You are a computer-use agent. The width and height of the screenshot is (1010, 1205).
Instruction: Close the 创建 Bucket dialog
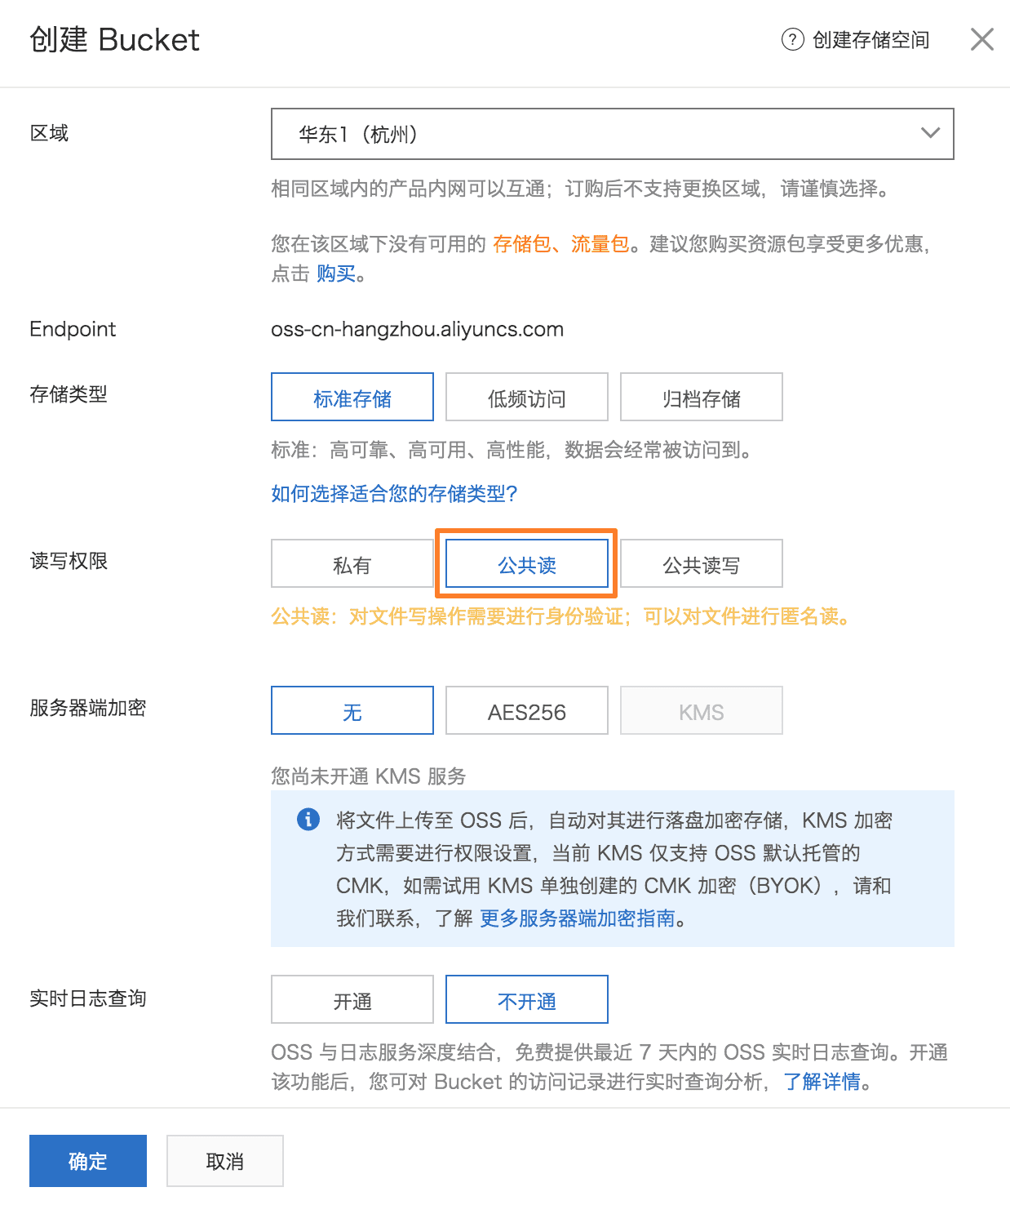[981, 39]
